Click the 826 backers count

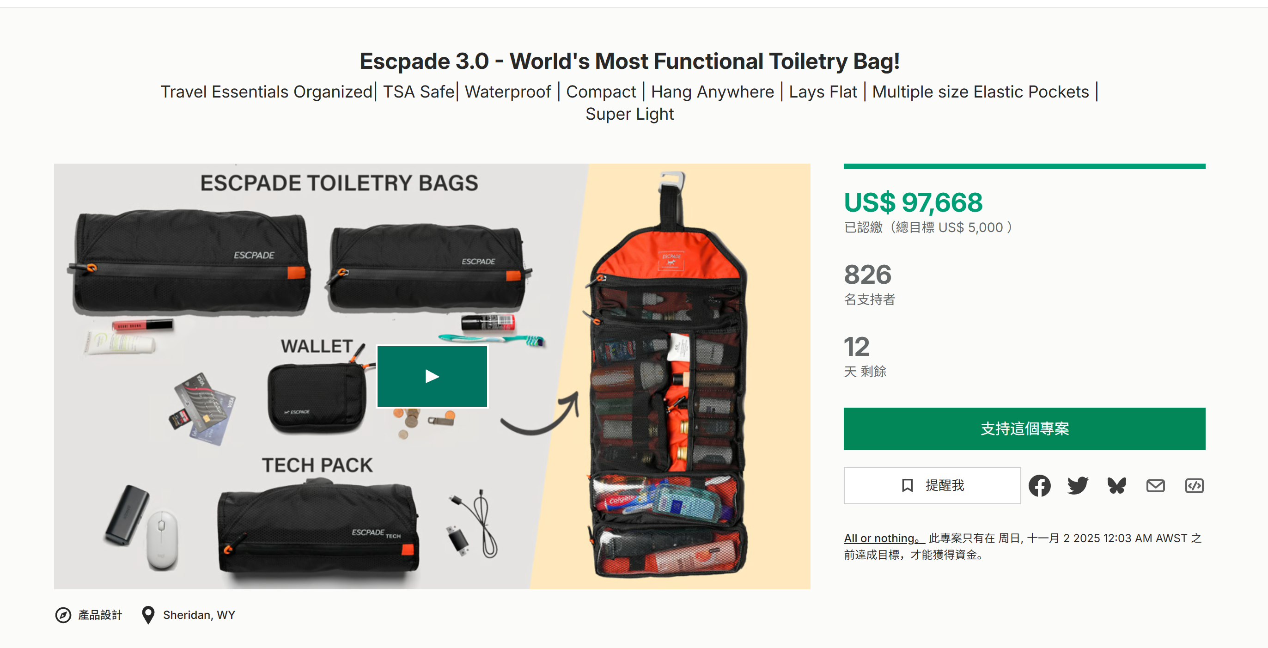click(867, 275)
